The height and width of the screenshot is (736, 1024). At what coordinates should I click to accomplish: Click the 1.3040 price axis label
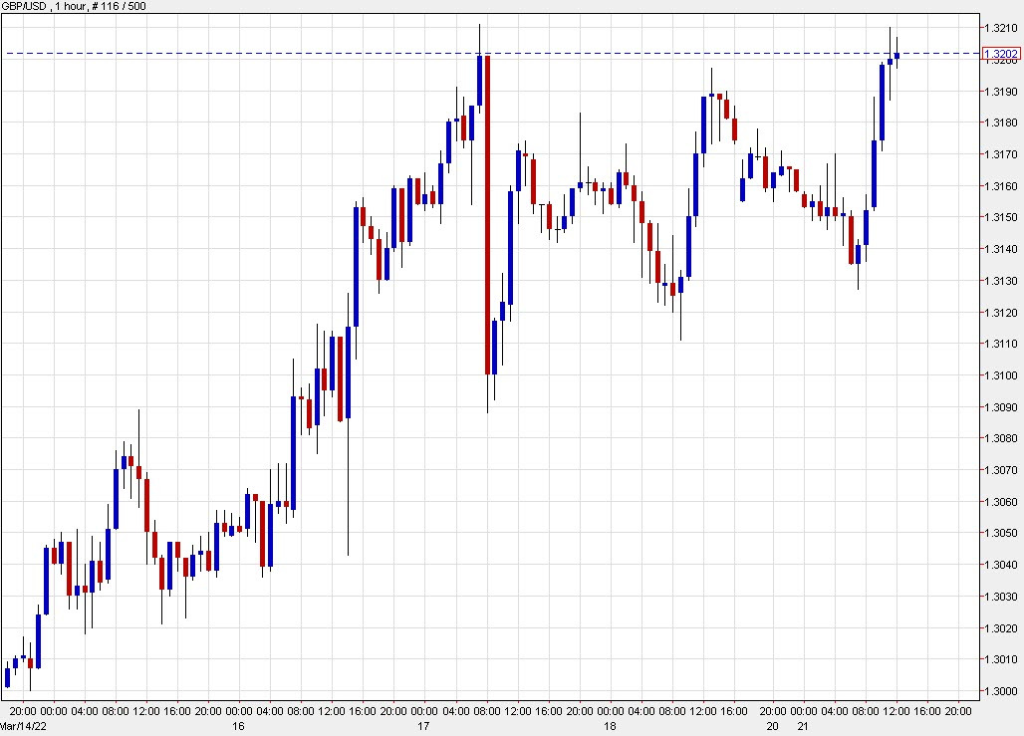tap(1001, 565)
